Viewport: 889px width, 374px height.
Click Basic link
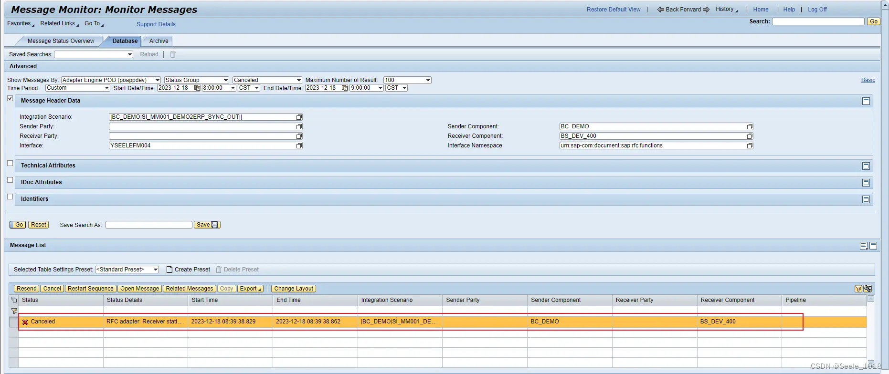[868, 80]
